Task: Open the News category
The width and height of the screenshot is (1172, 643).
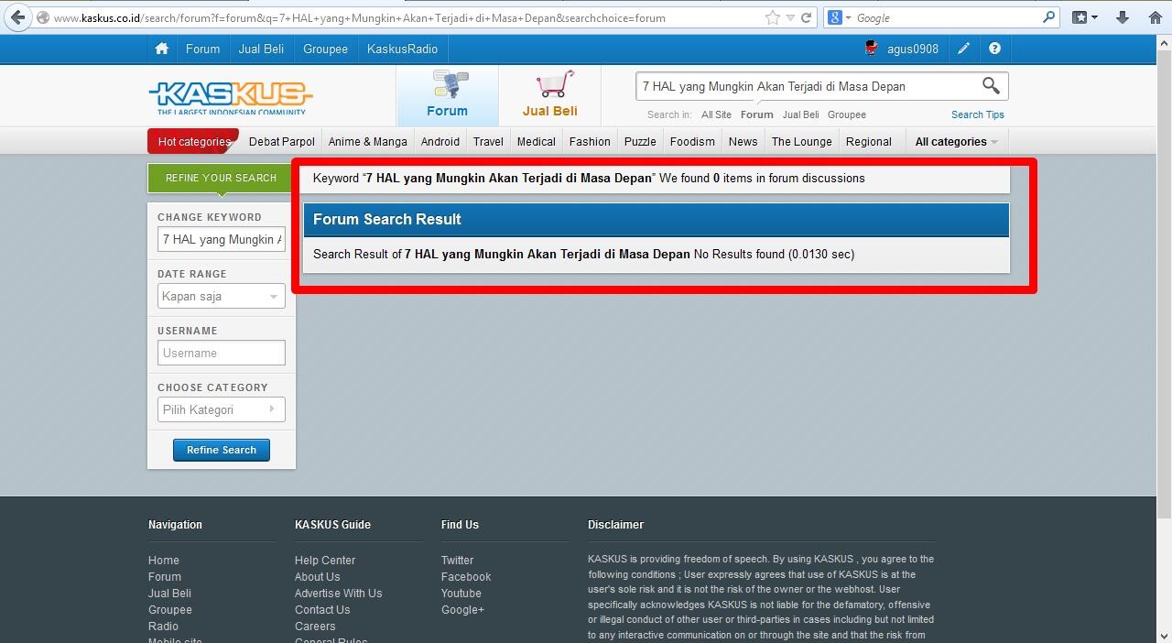Action: coord(743,141)
